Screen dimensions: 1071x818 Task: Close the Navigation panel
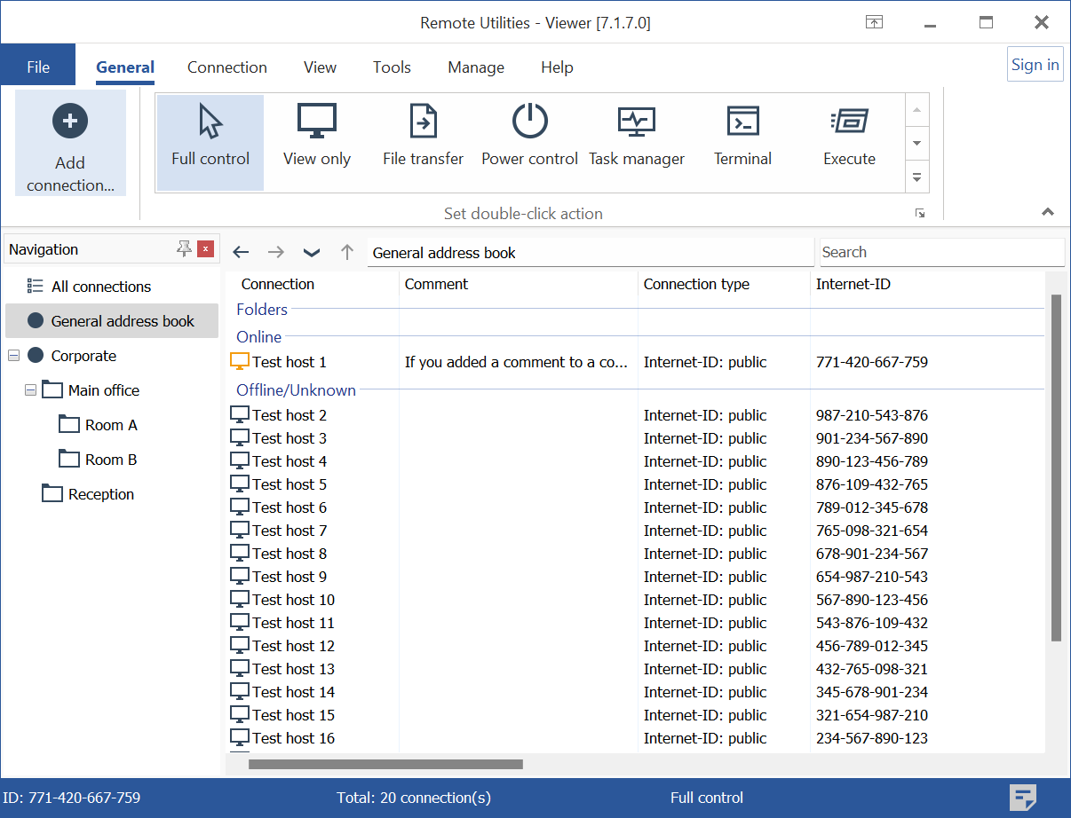206,249
